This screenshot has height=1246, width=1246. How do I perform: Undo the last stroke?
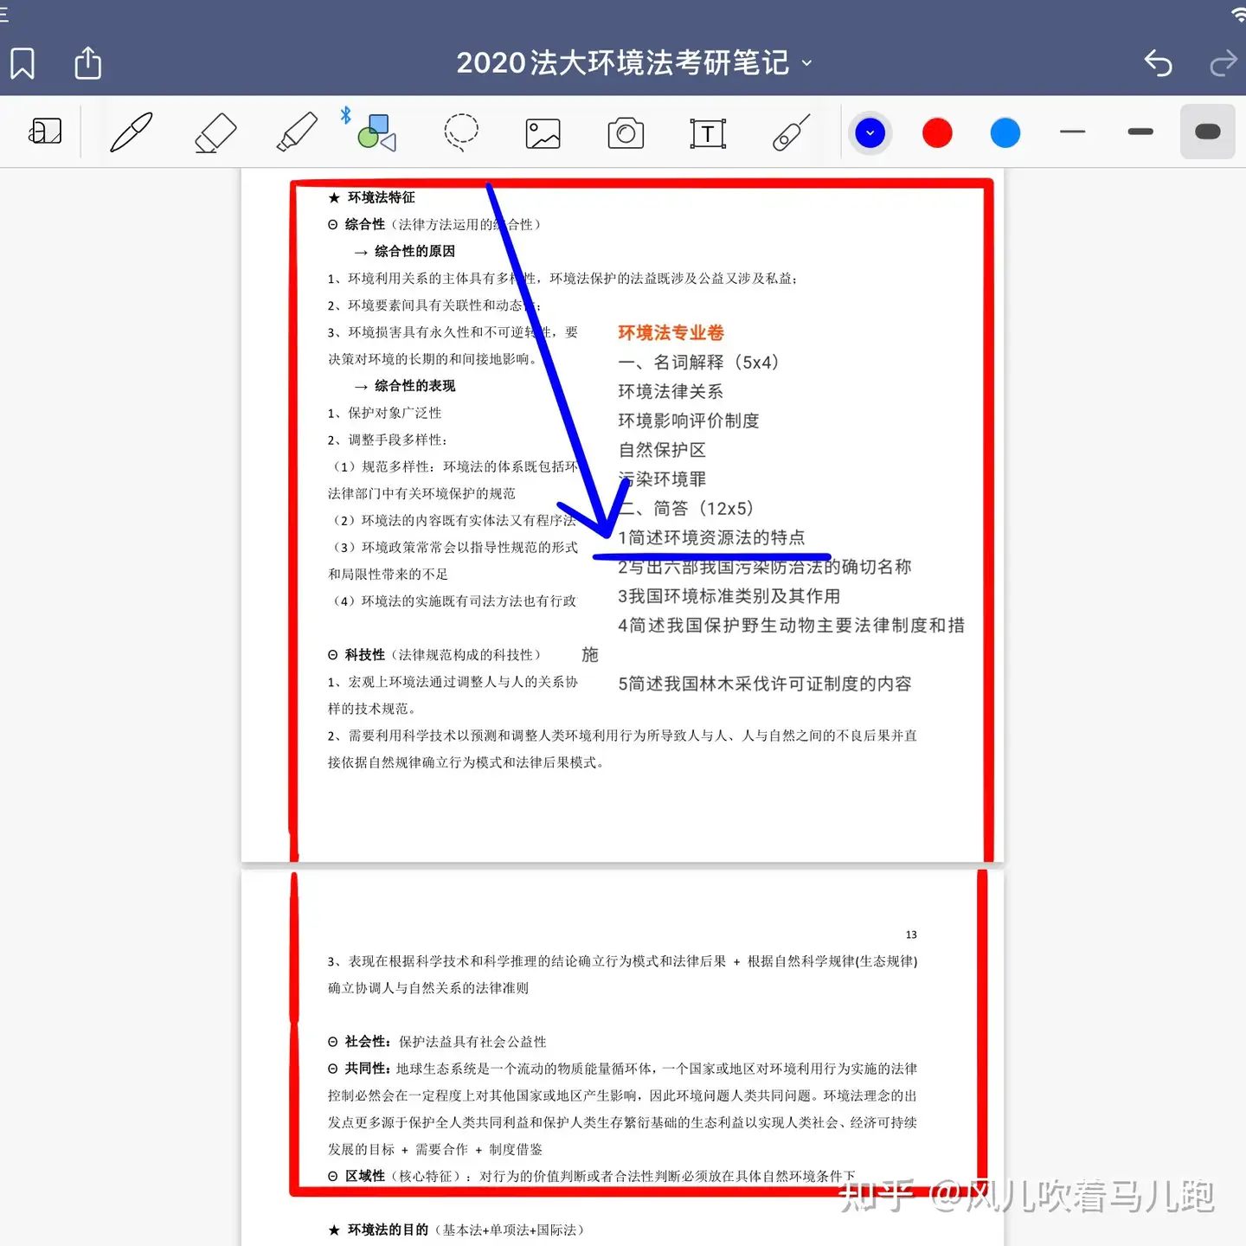coord(1158,63)
